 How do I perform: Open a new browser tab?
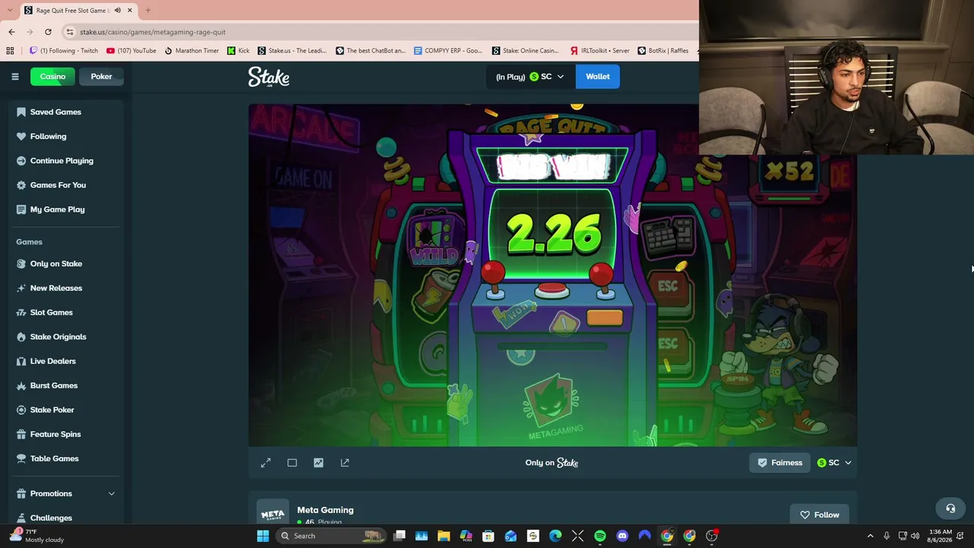tap(148, 11)
